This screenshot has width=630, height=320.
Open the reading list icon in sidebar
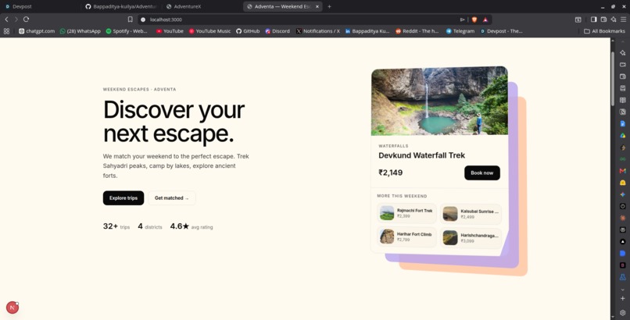(622, 100)
